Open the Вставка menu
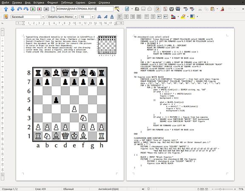The height and width of the screenshot is (191, 245). click(39, 3)
